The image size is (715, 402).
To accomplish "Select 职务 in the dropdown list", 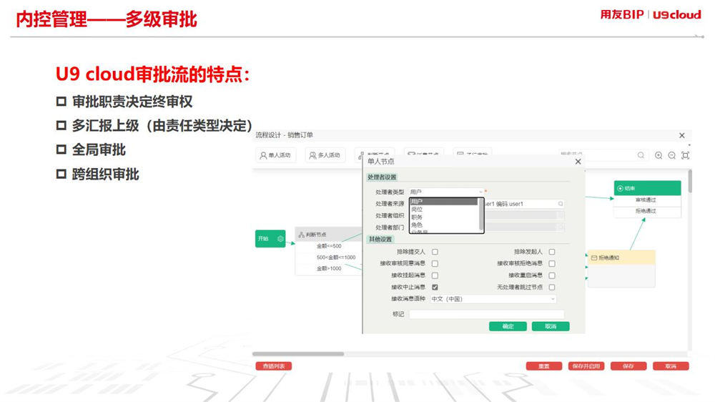I will click(x=443, y=217).
